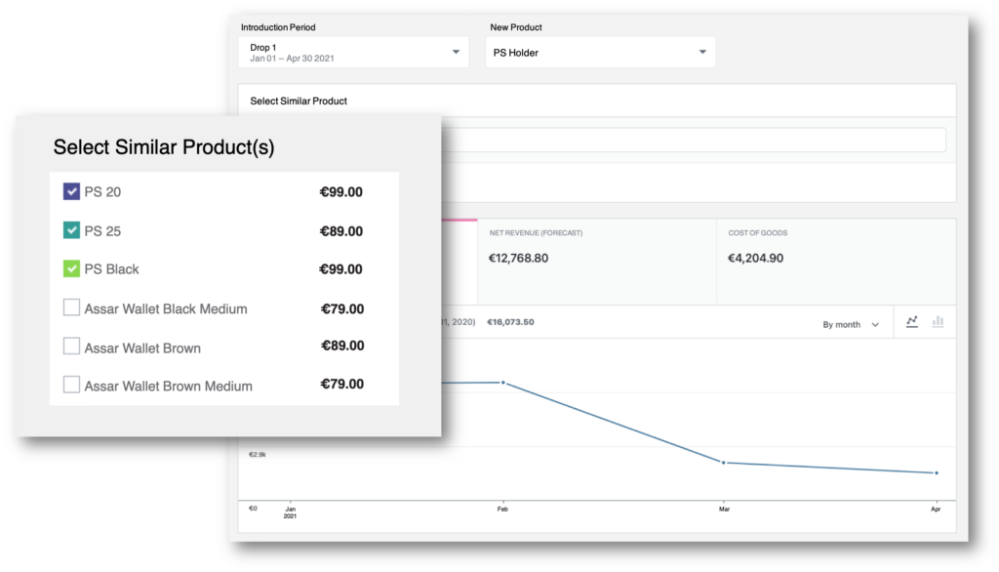Select the Net Revenue (Forecast) tab
The height and width of the screenshot is (572, 999).
click(x=597, y=262)
